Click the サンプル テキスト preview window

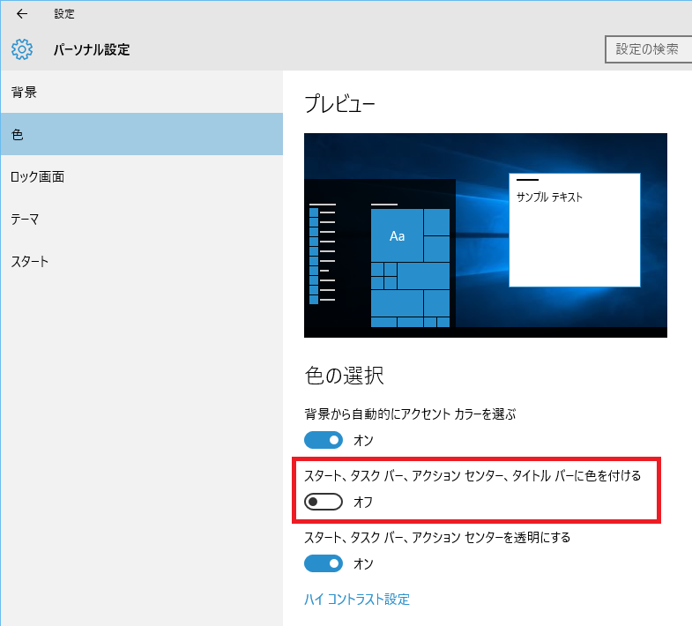coord(575,230)
